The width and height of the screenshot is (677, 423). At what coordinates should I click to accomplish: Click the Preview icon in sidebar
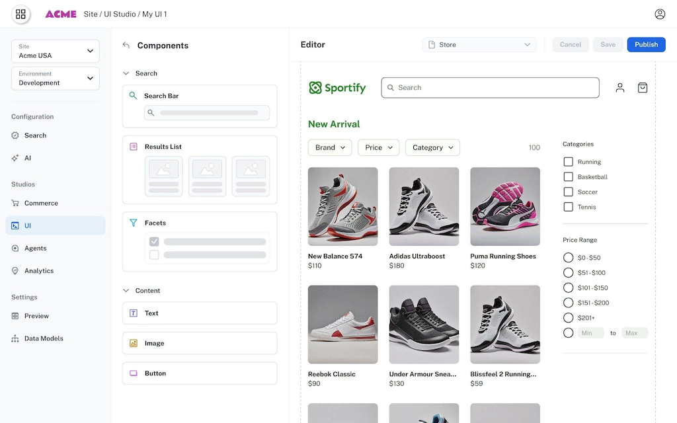click(15, 316)
